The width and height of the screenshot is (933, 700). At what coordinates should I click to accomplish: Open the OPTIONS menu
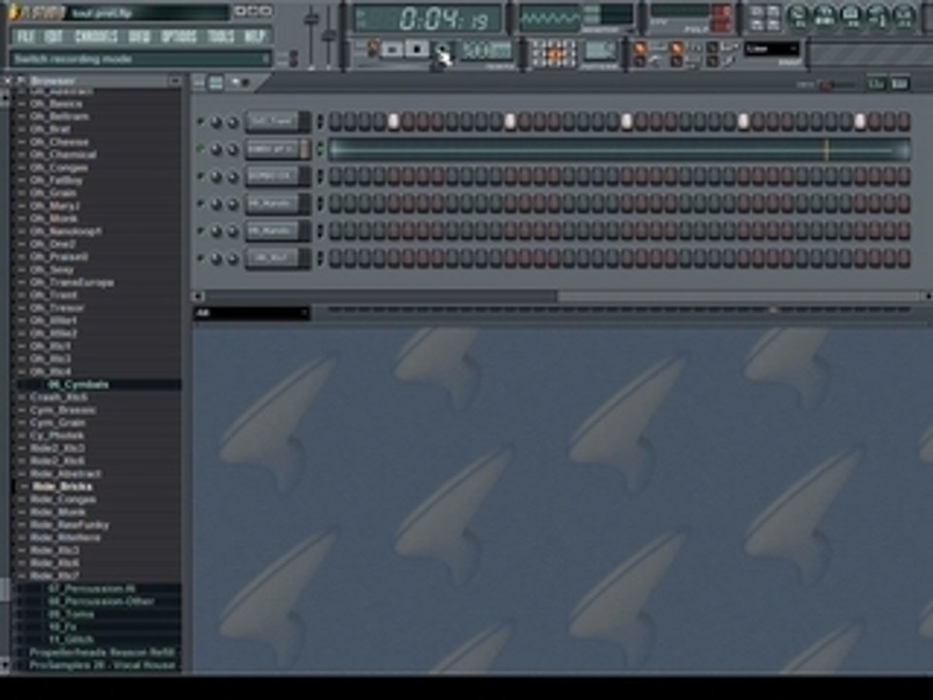pyautogui.click(x=179, y=37)
